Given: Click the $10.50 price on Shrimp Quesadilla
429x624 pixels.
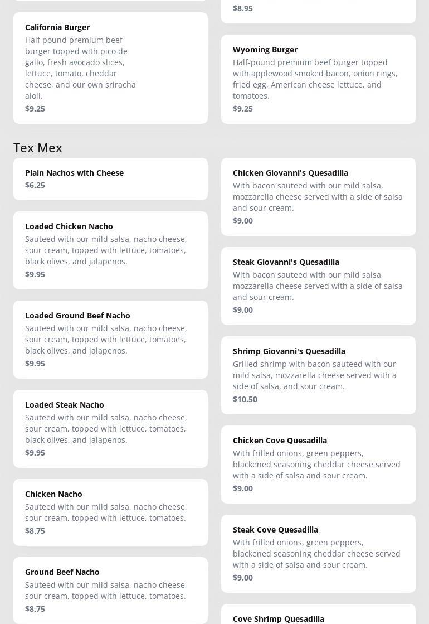Looking at the screenshot, I should 245,399.
